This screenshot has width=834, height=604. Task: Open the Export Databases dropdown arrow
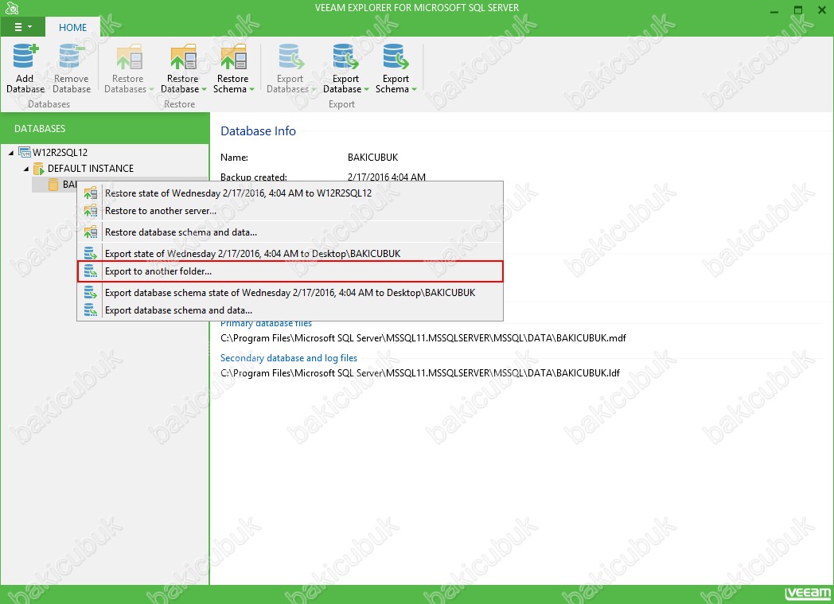pos(314,89)
